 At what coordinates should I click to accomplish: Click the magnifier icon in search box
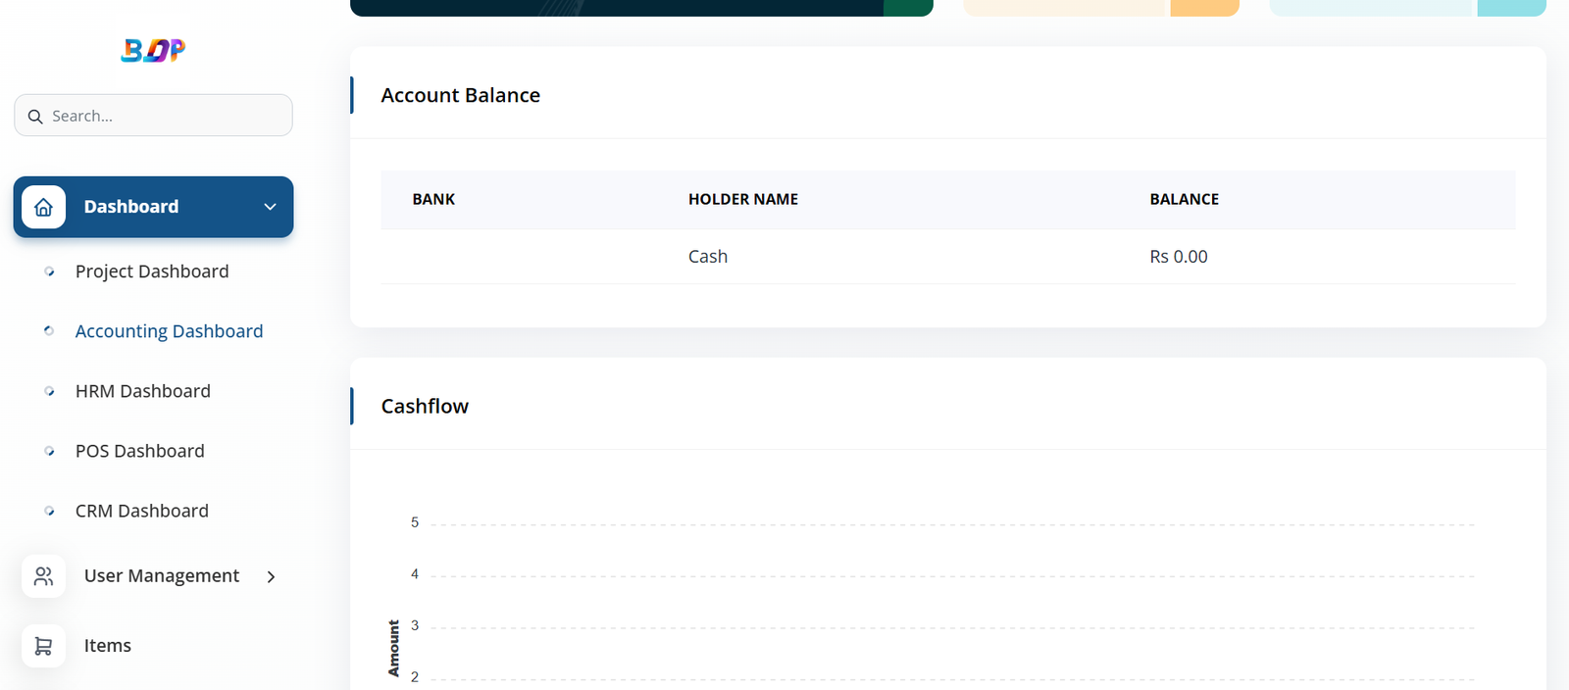(35, 117)
